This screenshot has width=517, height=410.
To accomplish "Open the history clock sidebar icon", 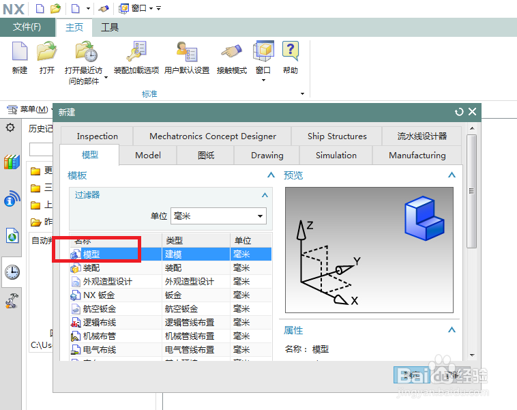I will coord(12,272).
